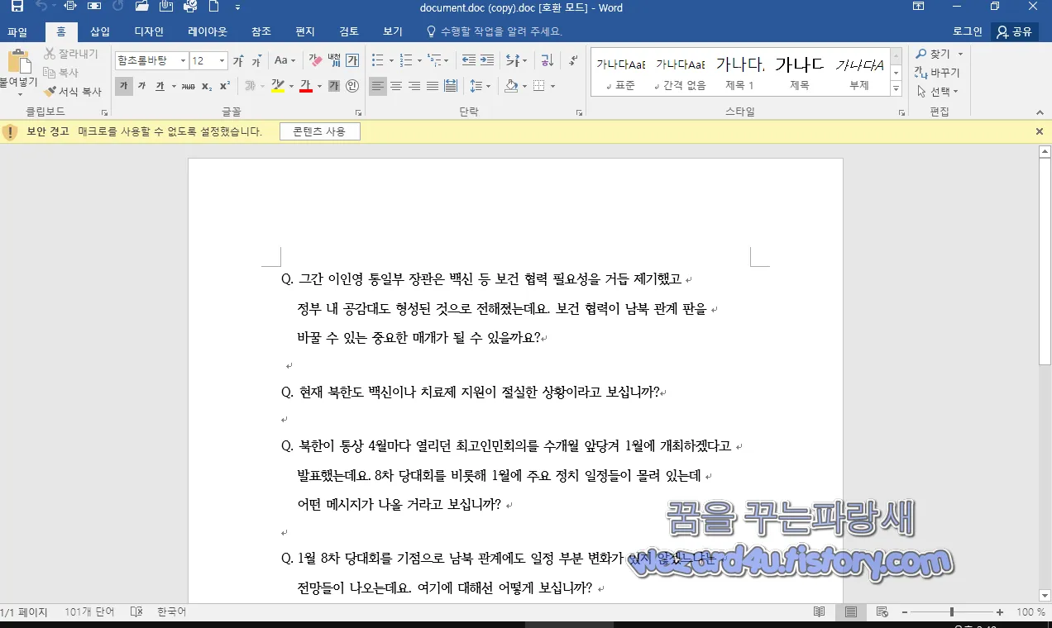Toggle bold formatting in the font group

tap(123, 85)
